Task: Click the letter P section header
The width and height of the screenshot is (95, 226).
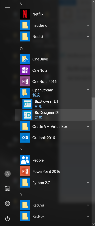Action: point(21,150)
